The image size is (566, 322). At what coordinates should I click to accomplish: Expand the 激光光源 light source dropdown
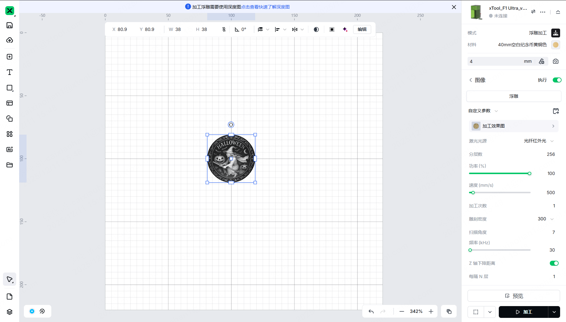tap(552, 141)
